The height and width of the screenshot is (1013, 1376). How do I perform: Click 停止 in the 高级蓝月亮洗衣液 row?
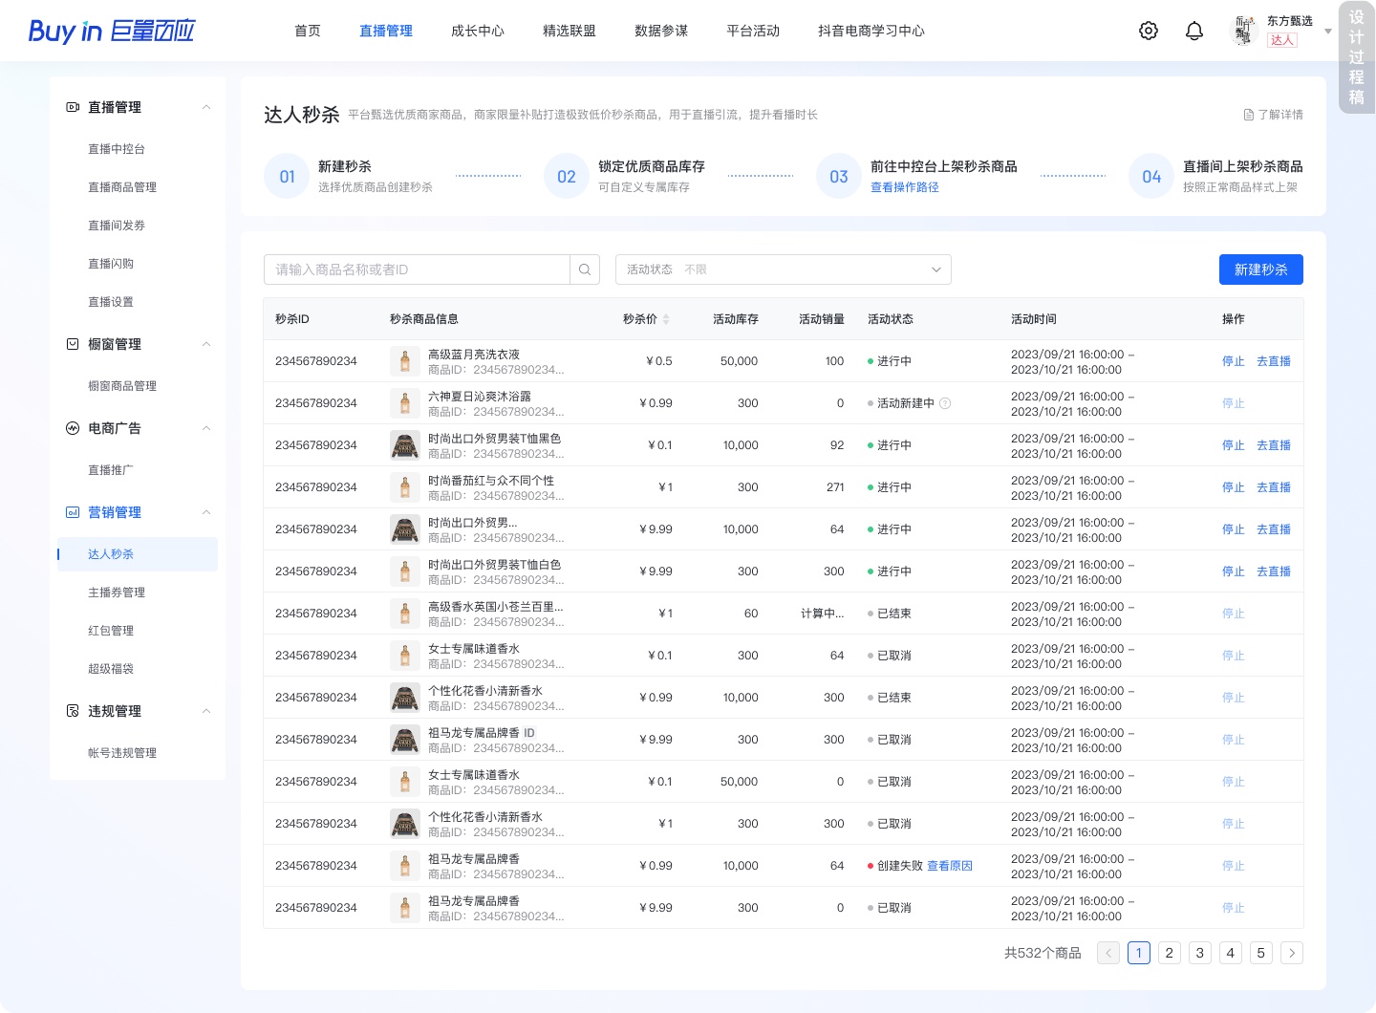[1234, 361]
